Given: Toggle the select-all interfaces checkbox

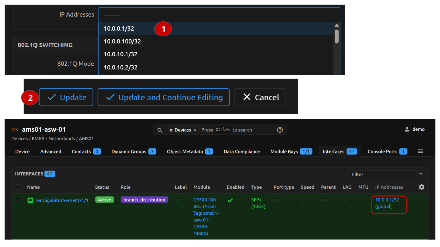Looking at the screenshot, I should [18, 187].
